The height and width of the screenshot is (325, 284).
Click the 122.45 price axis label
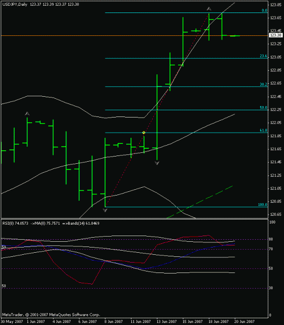point(276,97)
